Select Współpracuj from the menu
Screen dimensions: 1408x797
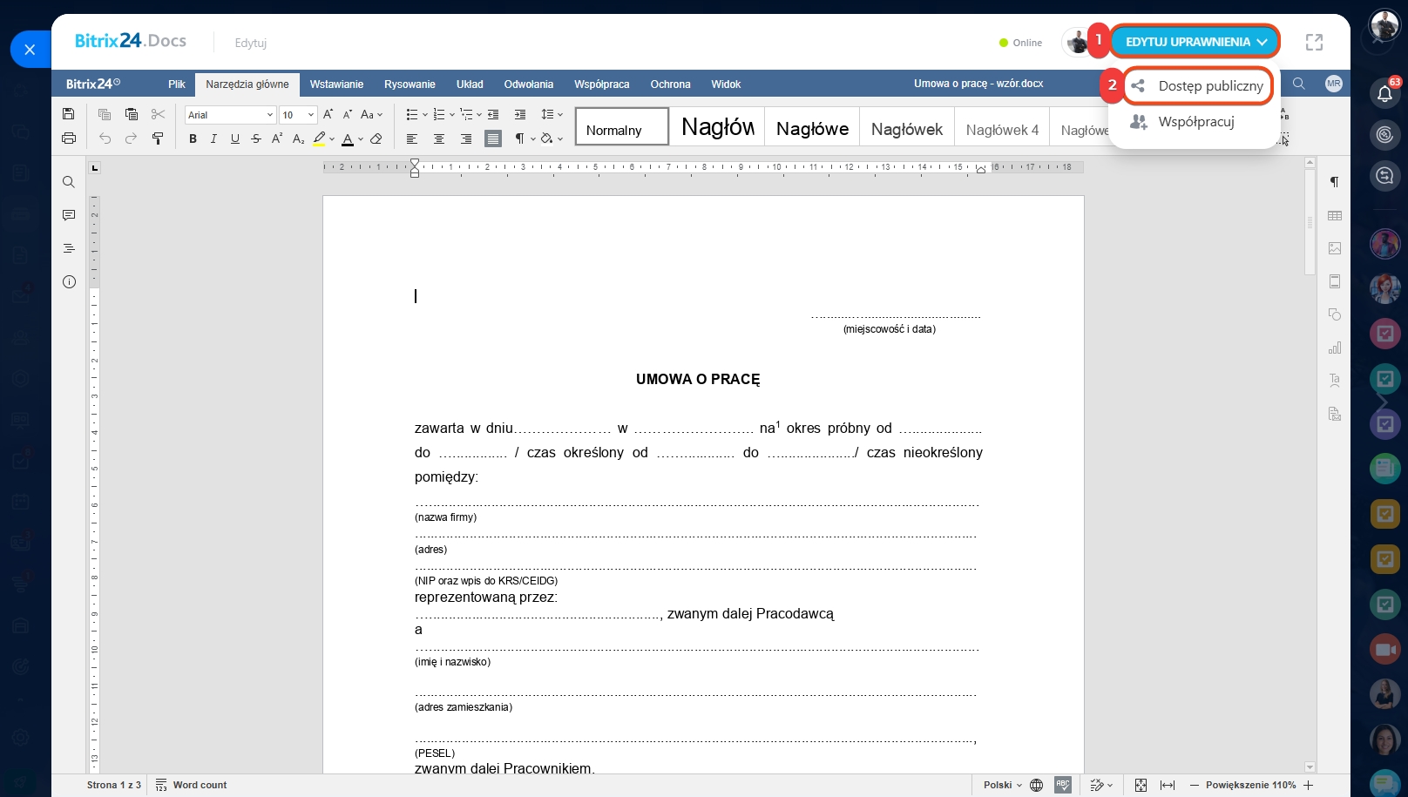click(x=1182, y=122)
